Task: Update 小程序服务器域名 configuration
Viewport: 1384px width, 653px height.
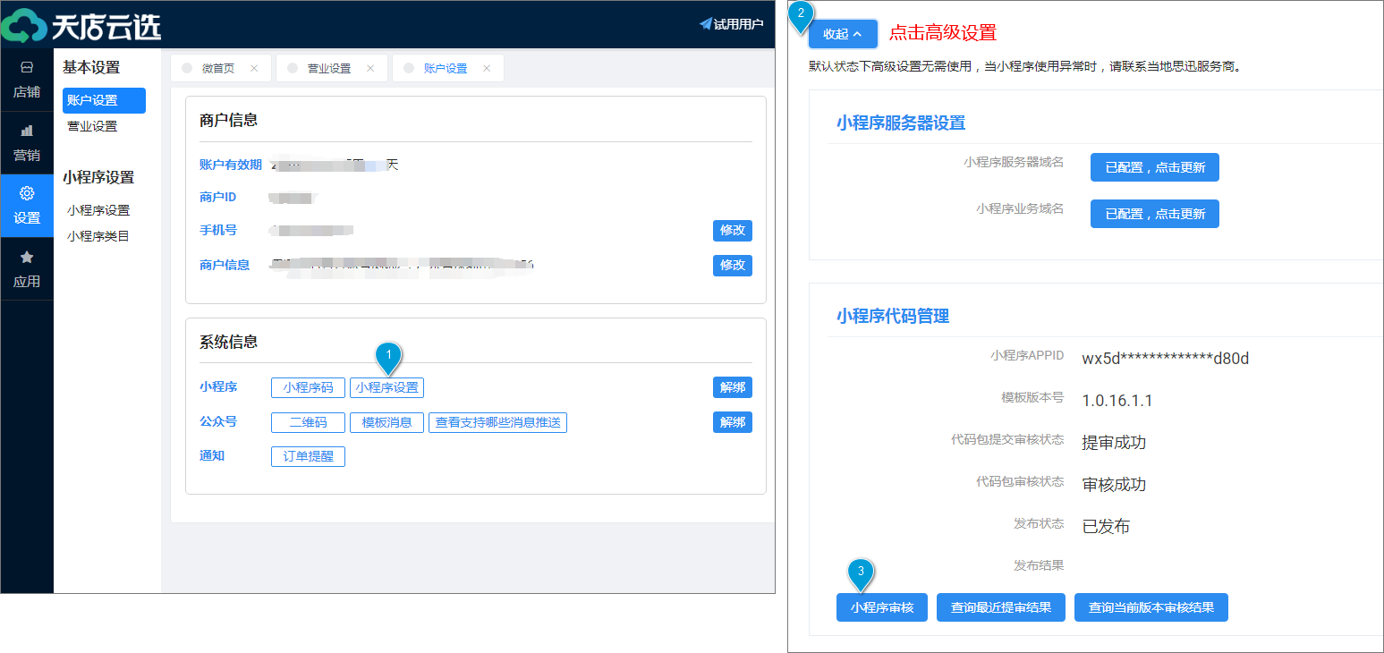Action: 1154,167
